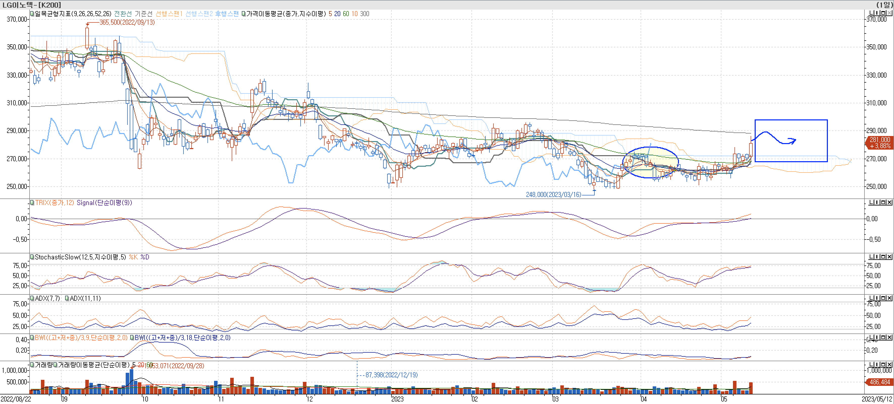Click the 선행스팬1 legend label
Image resolution: width=894 pixels, height=404 pixels.
coord(169,14)
